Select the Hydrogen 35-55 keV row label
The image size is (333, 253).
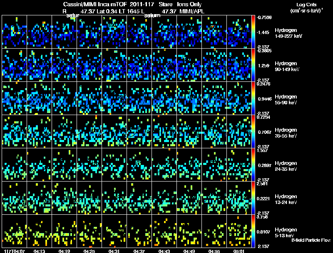coord(286,133)
